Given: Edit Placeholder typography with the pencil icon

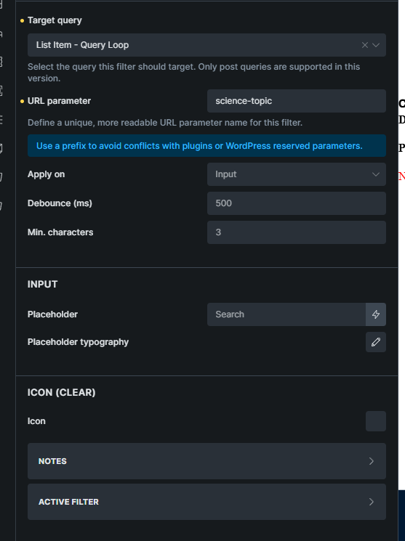Looking at the screenshot, I should click(x=376, y=342).
